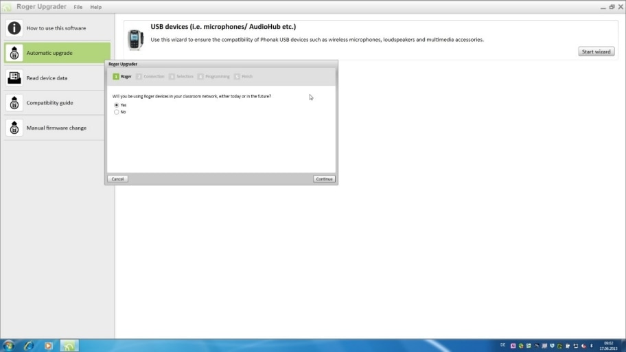The width and height of the screenshot is (626, 352).
Task: Open Internet Explorer from the taskbar
Action: pyautogui.click(x=29, y=345)
